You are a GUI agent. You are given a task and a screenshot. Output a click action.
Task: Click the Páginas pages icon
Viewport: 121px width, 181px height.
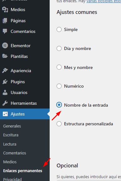[5, 21]
